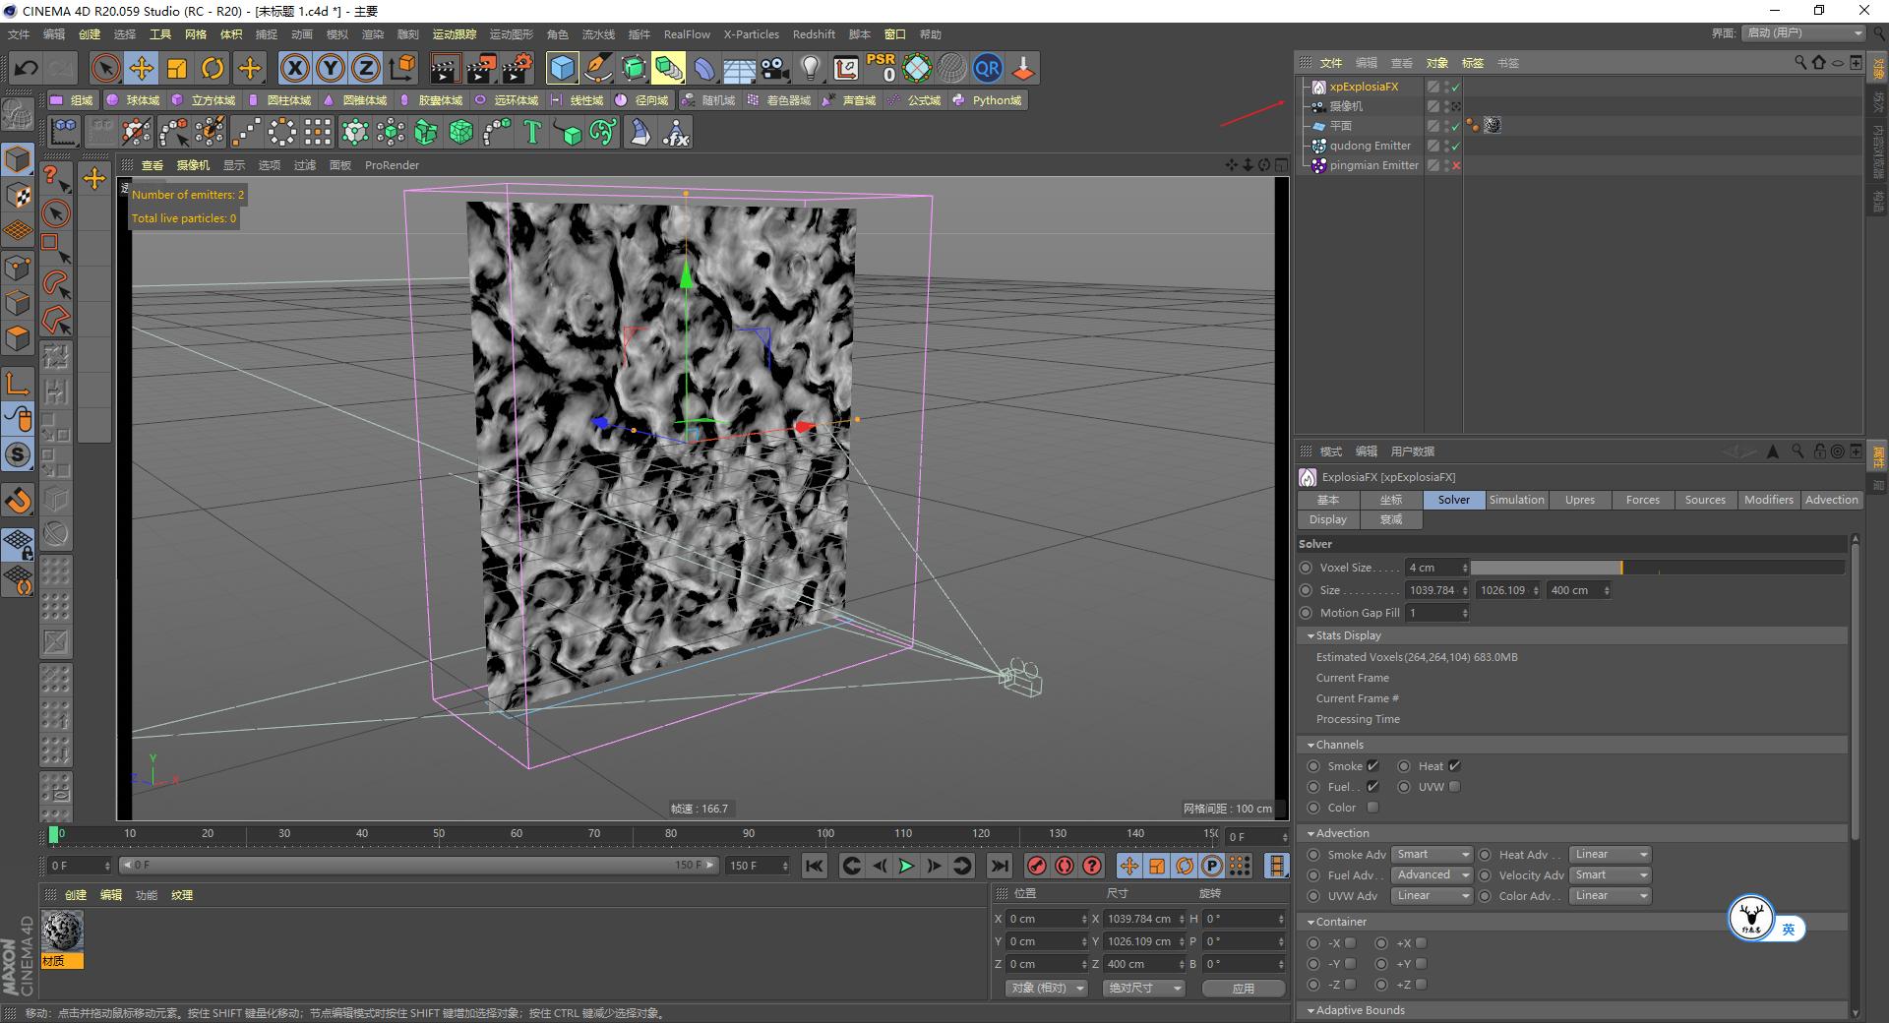This screenshot has width=1889, height=1023.
Task: Select the Rotate tool
Action: click(x=213, y=68)
